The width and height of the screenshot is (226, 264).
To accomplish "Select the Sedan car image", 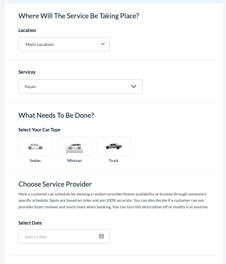I will [35, 146].
